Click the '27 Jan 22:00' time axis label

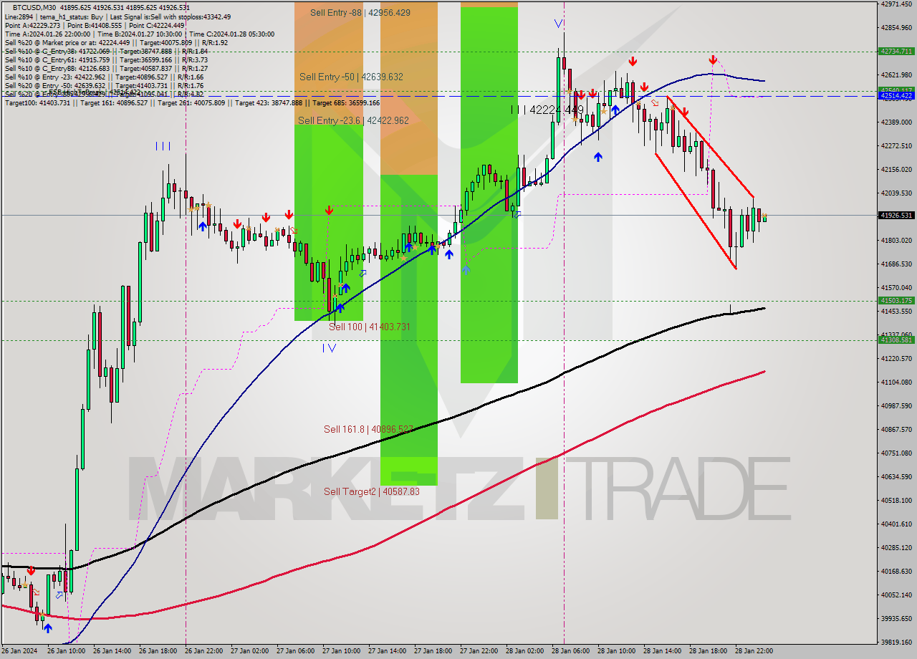point(479,651)
